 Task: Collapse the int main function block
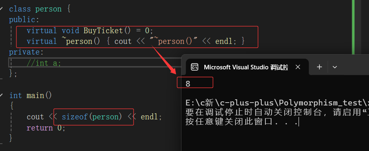1,95
